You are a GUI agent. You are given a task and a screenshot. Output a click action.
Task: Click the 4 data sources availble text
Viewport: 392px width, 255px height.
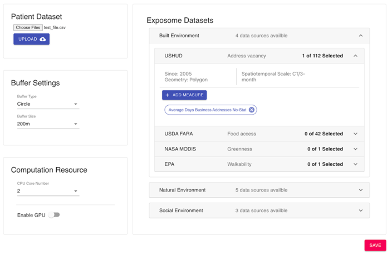pyautogui.click(x=261, y=36)
